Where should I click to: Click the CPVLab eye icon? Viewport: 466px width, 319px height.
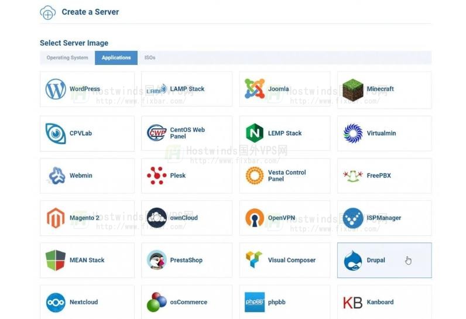click(56, 133)
